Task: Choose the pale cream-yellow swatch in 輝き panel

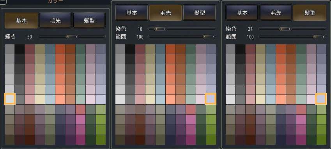Action: (x=40, y=99)
